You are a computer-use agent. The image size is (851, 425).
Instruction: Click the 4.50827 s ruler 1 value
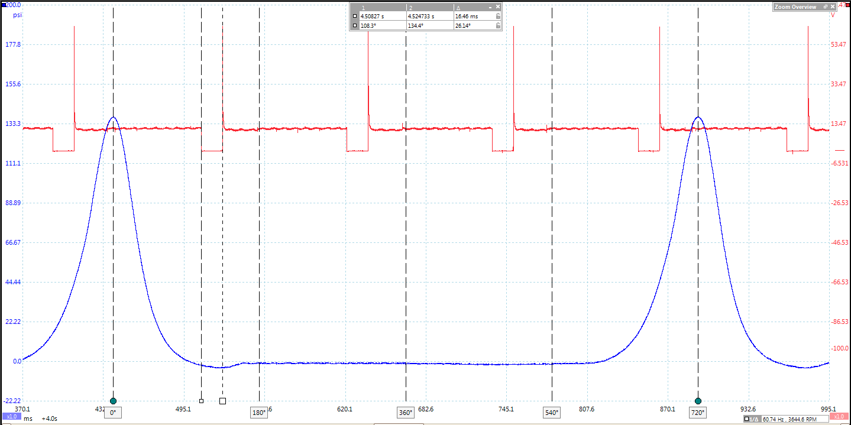coord(372,17)
